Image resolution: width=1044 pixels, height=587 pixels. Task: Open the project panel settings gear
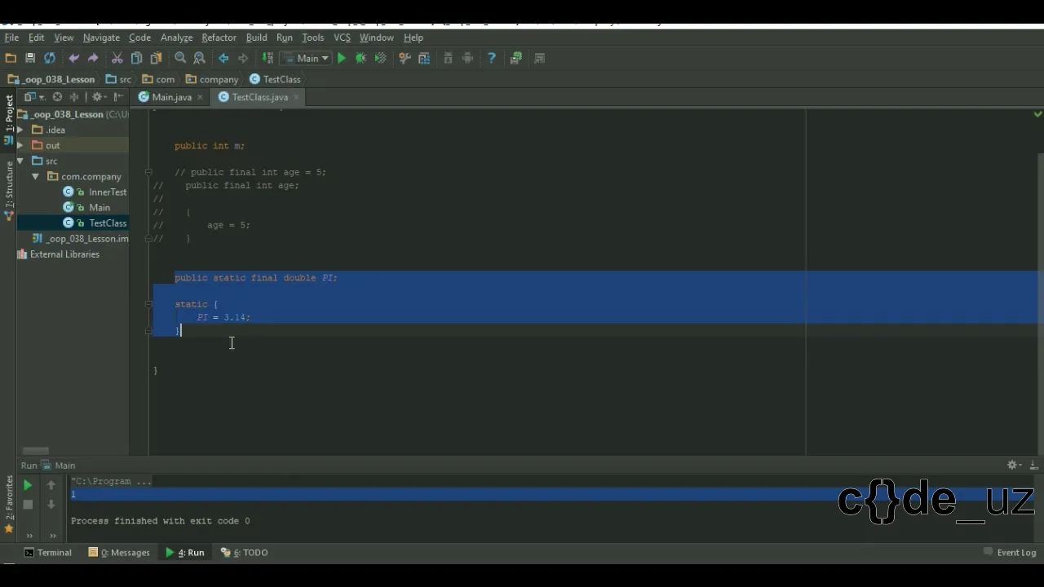97,97
